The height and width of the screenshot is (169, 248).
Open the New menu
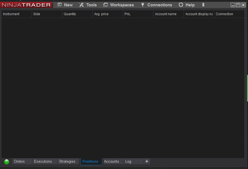tap(68, 5)
